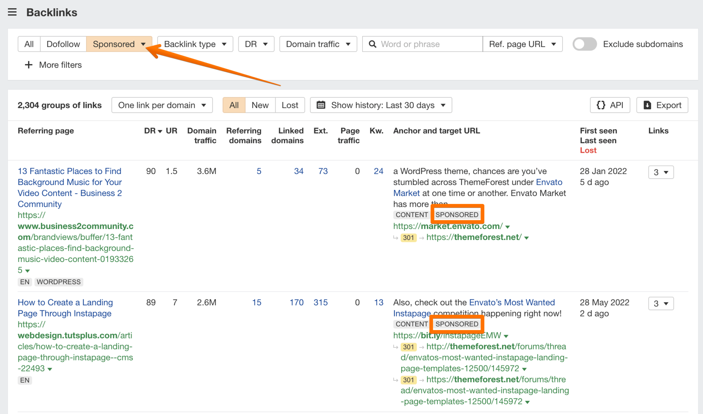Click the plus icon next to More filters

tap(28, 65)
